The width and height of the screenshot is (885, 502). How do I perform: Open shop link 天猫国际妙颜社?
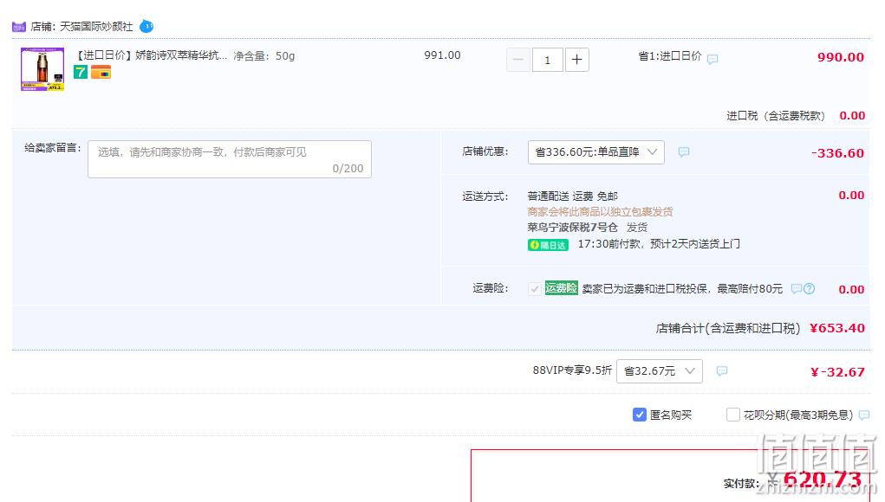pyautogui.click(x=96, y=27)
